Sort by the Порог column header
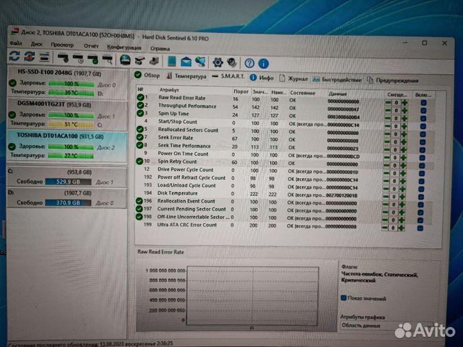 click(x=241, y=91)
